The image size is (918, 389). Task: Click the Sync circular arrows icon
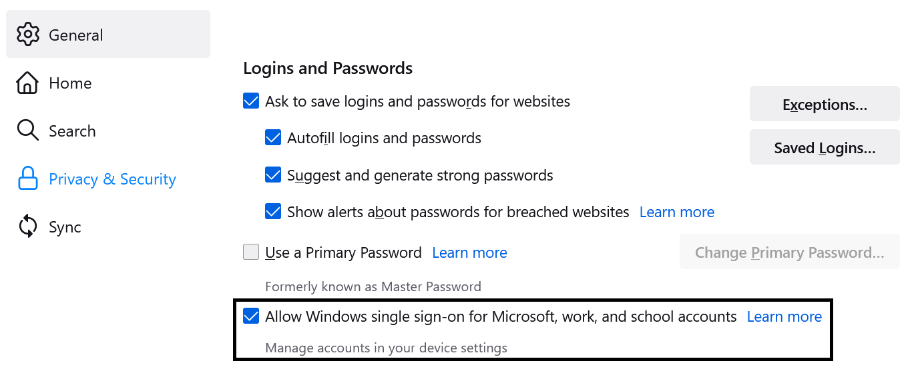coord(27,226)
